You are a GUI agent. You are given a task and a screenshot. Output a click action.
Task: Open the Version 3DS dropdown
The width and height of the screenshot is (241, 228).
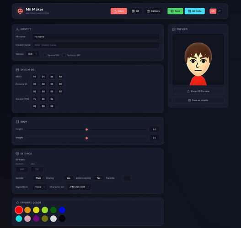(32, 54)
